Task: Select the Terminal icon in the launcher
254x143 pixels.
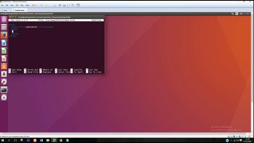Action: pyautogui.click(x=4, y=90)
